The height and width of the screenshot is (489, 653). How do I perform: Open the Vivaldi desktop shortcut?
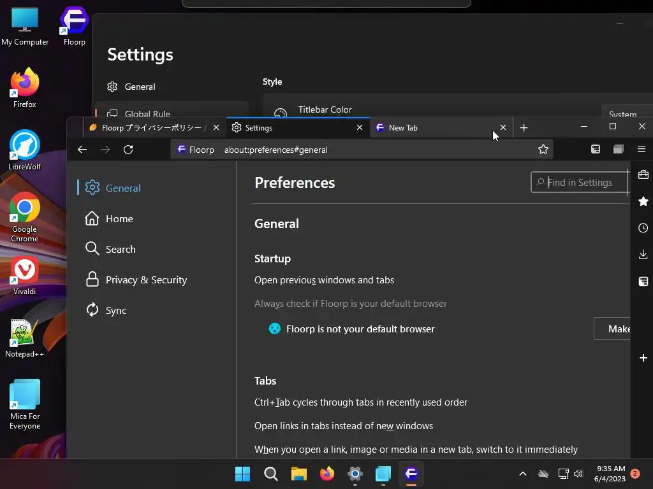tap(25, 276)
